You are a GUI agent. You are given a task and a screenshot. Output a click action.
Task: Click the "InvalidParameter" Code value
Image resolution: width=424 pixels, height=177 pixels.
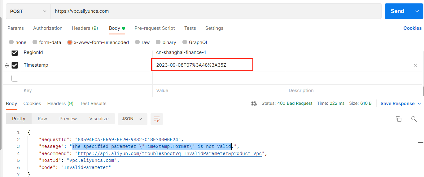click(x=86, y=167)
